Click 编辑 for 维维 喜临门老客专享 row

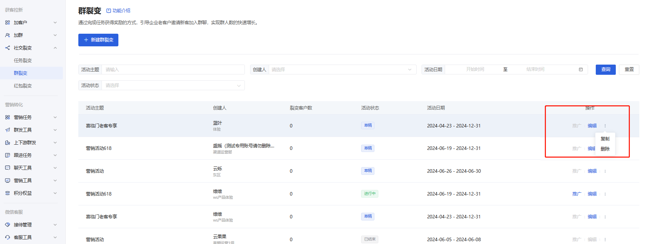[592, 217]
